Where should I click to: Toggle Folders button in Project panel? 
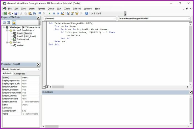pos(14,23)
